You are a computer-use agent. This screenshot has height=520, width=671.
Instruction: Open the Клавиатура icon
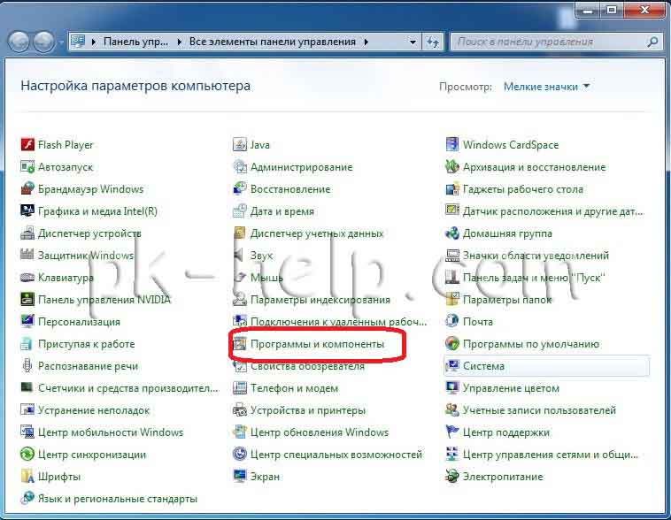point(27,277)
